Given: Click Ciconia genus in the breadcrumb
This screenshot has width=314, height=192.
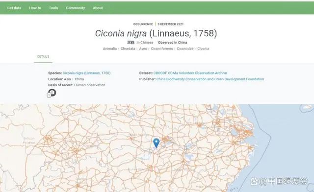Looking at the screenshot, I should click(203, 48).
